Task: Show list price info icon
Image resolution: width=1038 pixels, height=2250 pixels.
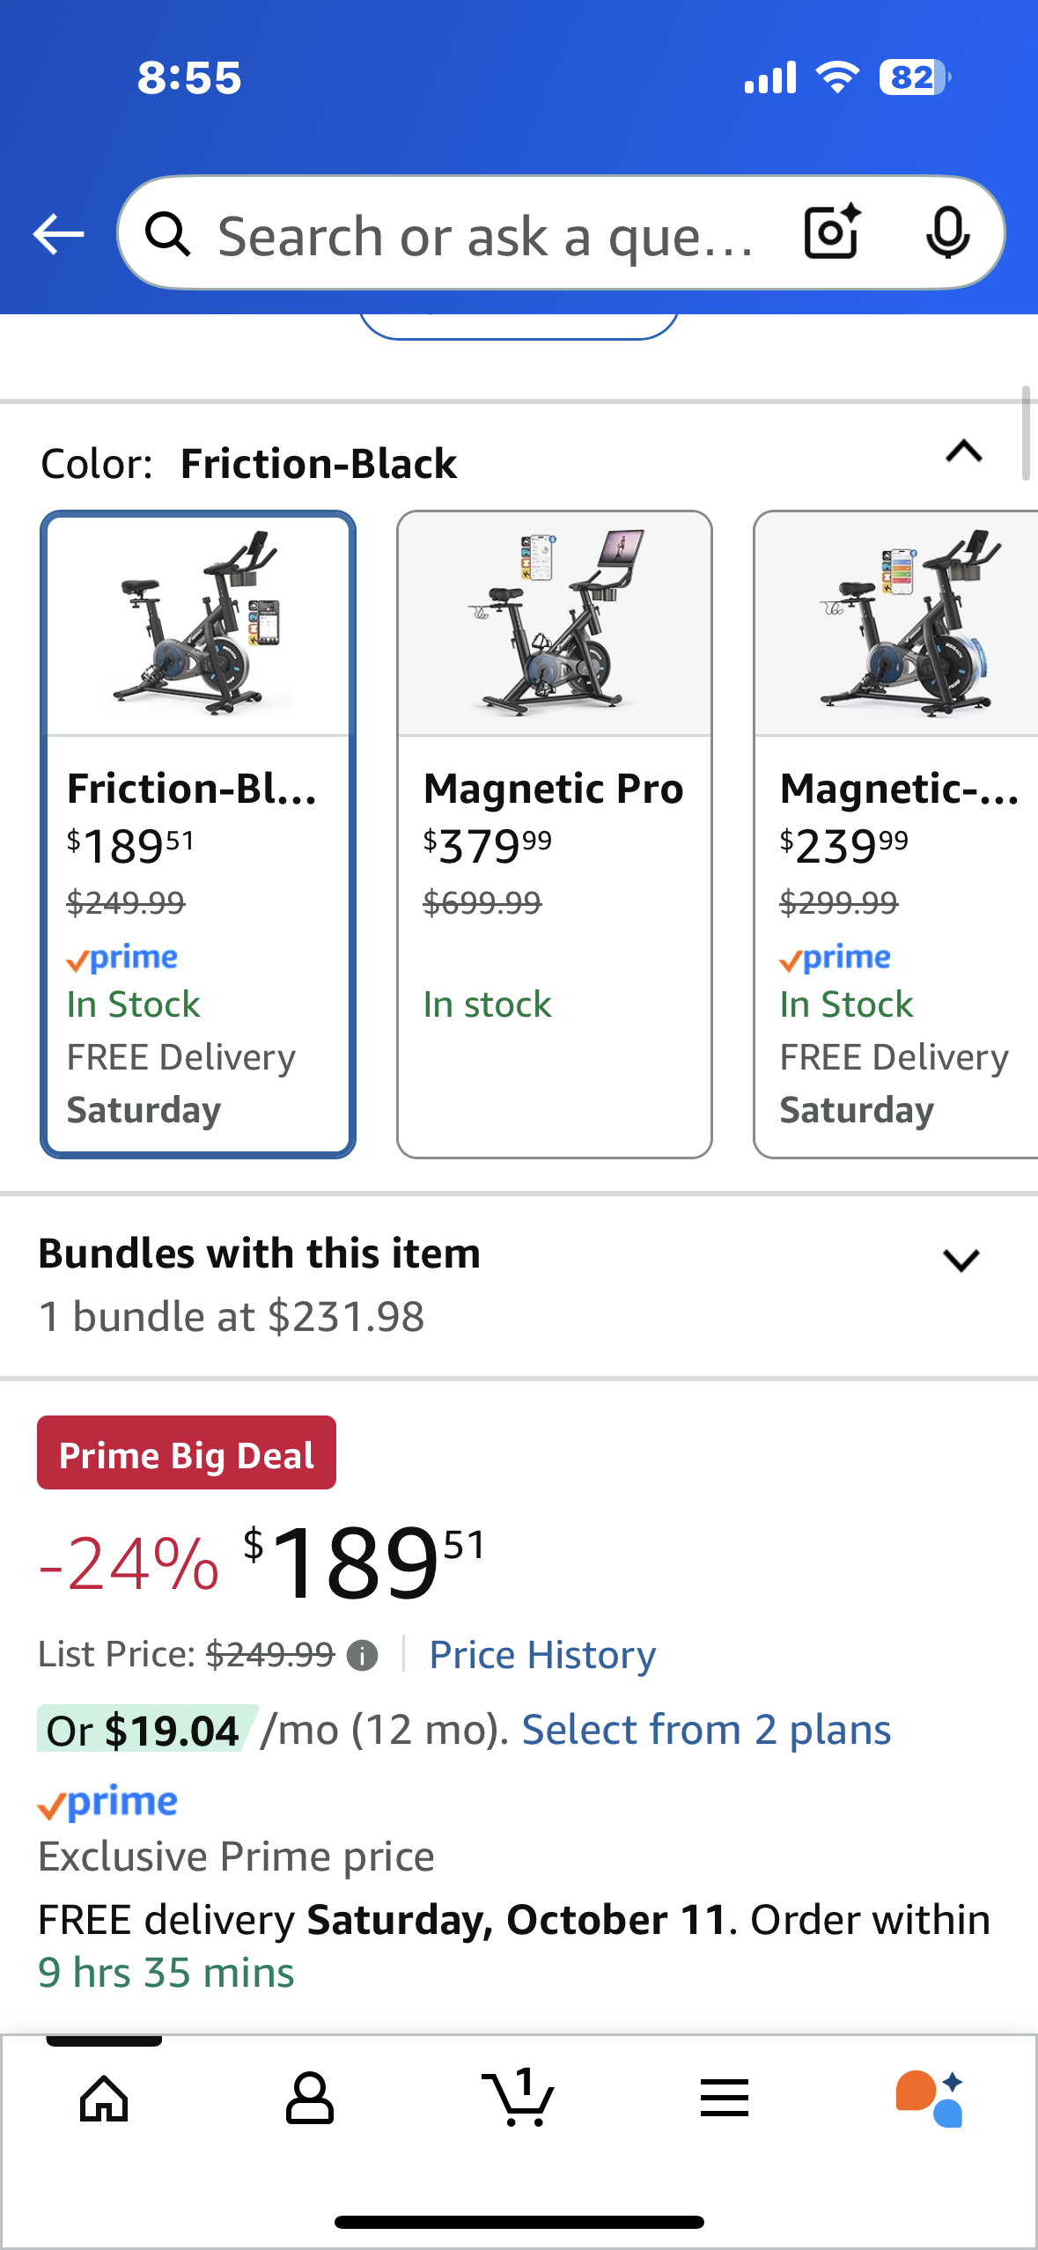Action: 362,1656
